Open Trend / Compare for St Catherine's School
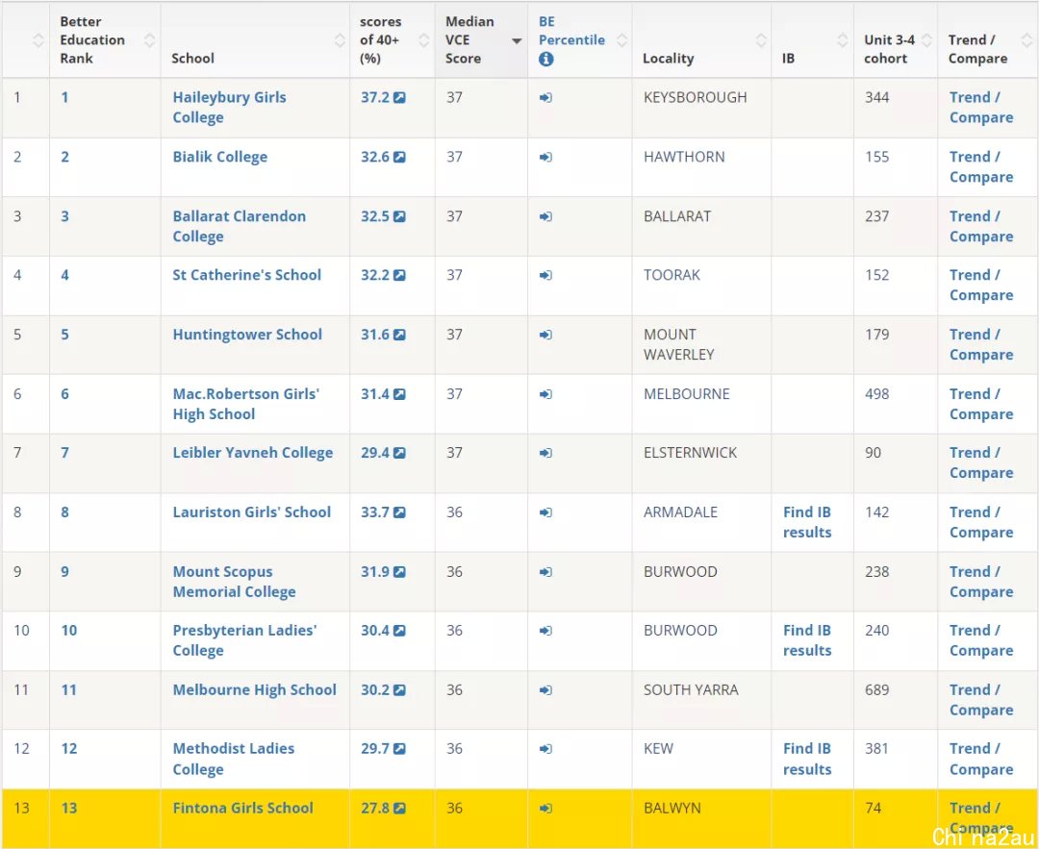 coord(981,285)
